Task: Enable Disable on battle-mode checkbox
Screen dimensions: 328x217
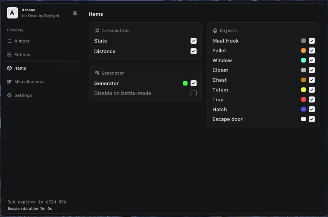Action: coord(194,93)
